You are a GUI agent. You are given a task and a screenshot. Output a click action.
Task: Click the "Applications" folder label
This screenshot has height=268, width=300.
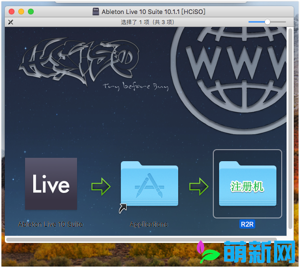149,224
